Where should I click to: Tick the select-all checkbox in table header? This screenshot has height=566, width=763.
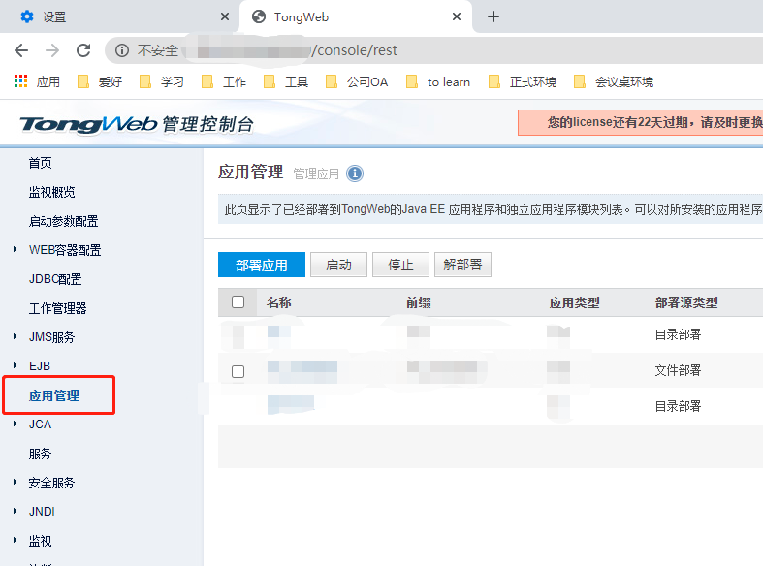tap(238, 302)
